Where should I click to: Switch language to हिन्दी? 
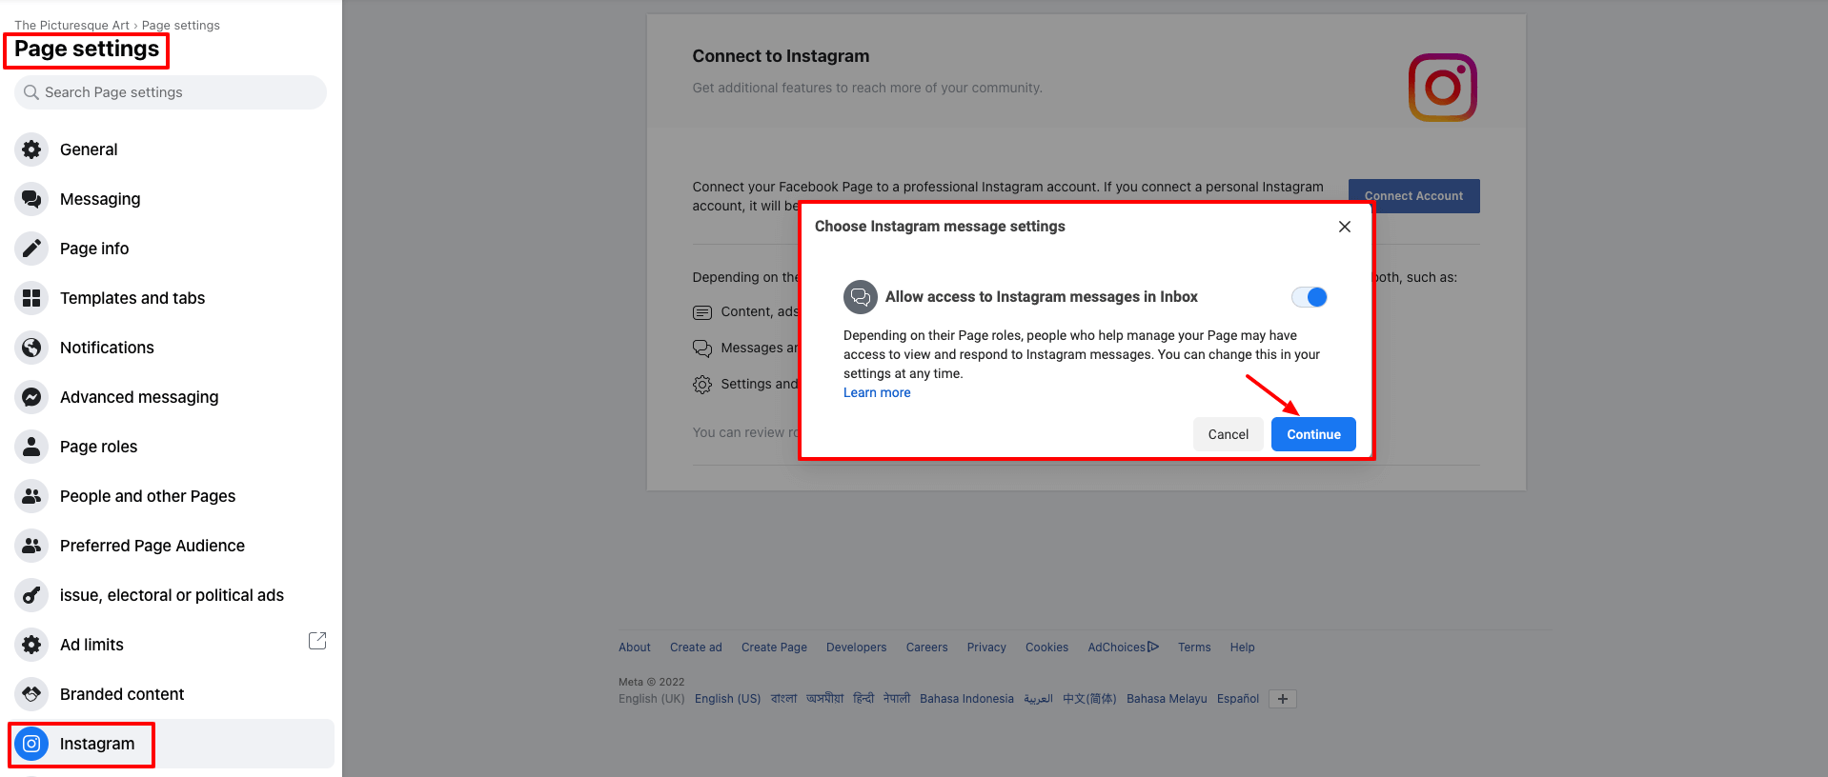pos(863,699)
